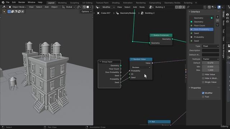Switch to the Tool sidebar tab
The width and height of the screenshot is (230, 129).
click(x=224, y=31)
